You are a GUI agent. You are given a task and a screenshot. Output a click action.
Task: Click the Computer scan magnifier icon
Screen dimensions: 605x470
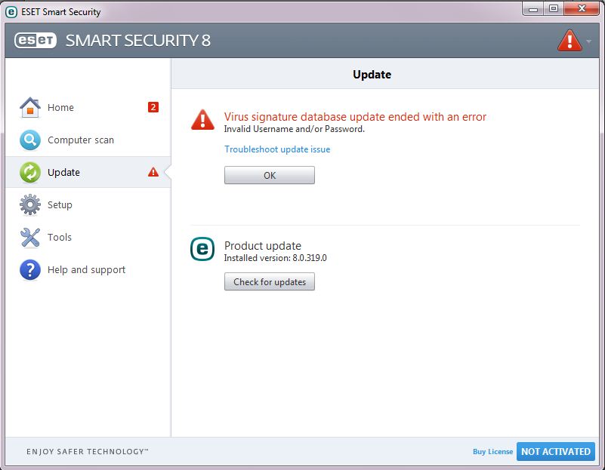coord(29,140)
